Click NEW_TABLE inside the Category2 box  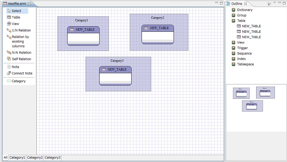coord(157,28)
